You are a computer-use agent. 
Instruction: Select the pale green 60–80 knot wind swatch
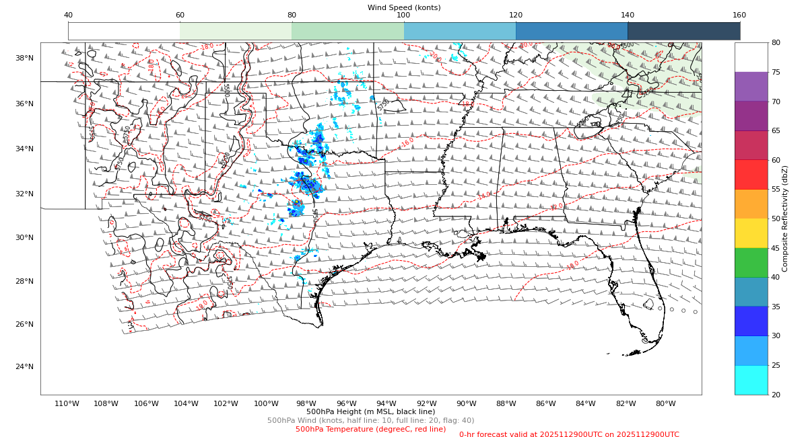click(236, 31)
